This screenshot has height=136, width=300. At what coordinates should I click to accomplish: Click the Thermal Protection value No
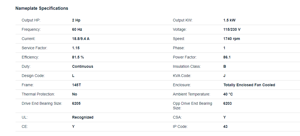(75, 94)
